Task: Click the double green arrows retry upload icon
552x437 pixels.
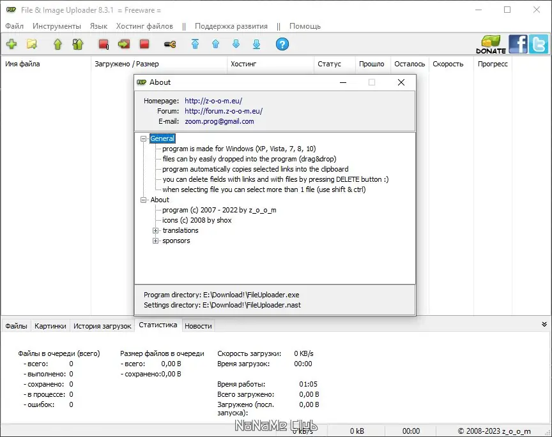Action: click(x=78, y=44)
